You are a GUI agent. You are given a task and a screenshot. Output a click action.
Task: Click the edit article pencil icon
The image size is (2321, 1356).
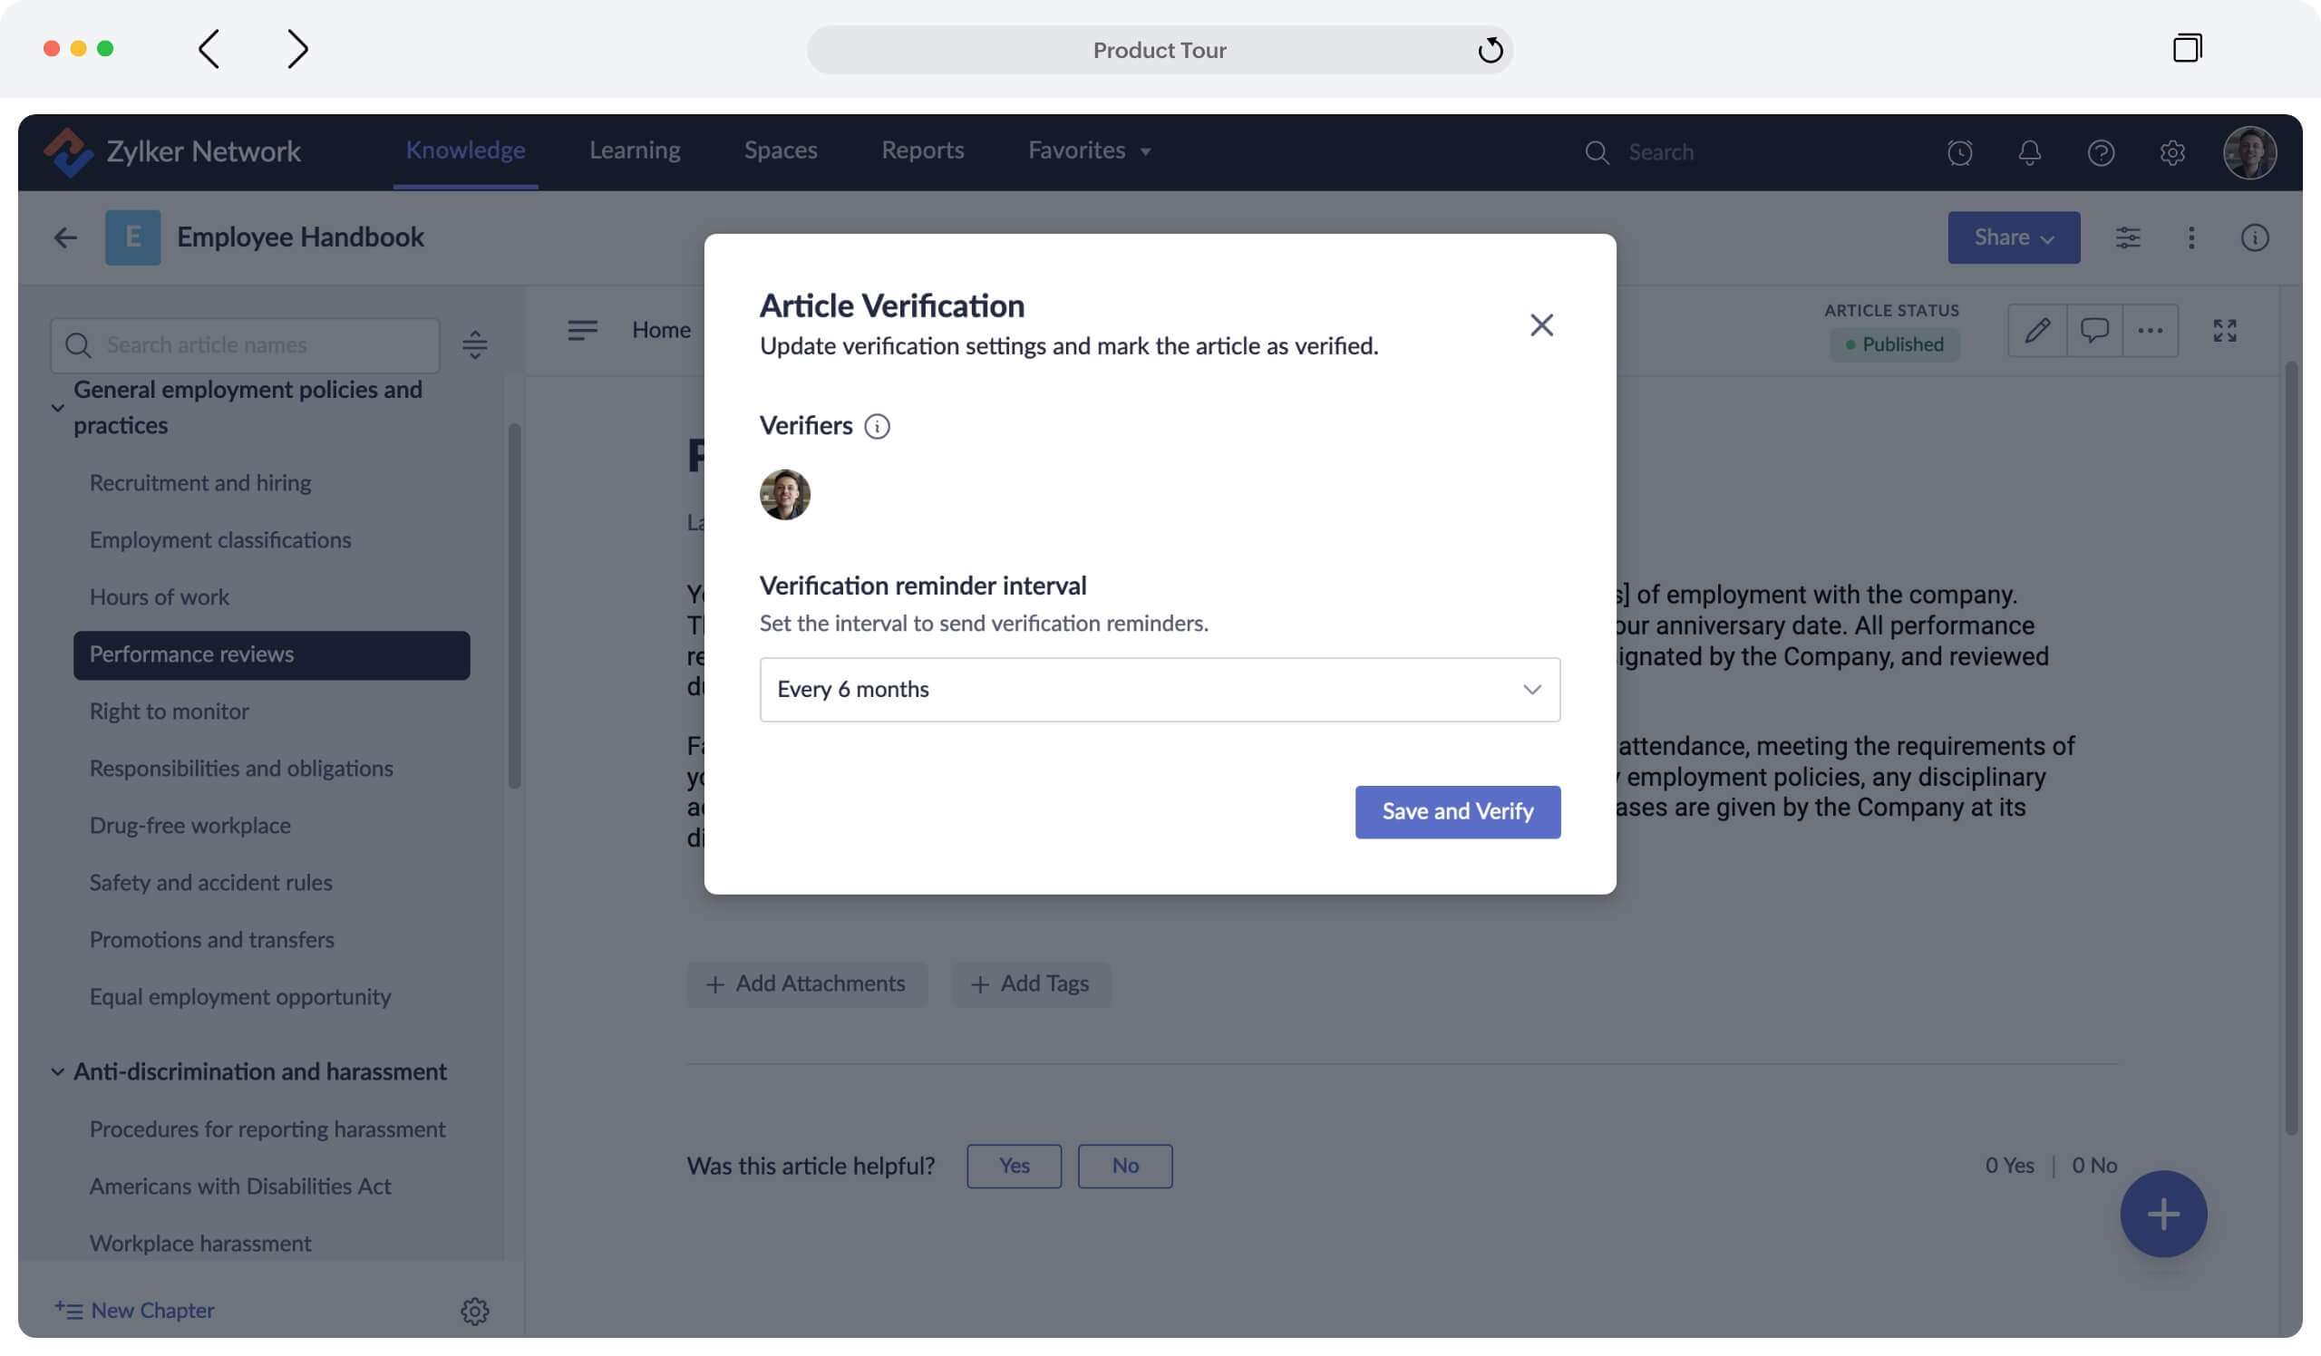2036,331
